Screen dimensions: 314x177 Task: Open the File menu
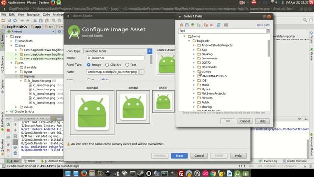(4, 14)
